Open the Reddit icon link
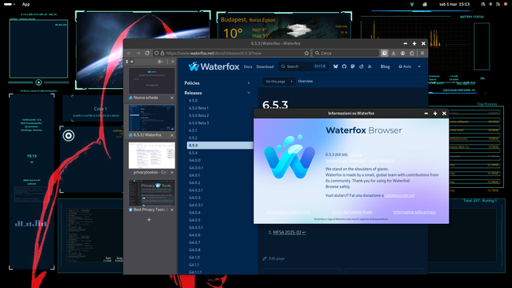This screenshot has width=512, height=288. [x=361, y=66]
